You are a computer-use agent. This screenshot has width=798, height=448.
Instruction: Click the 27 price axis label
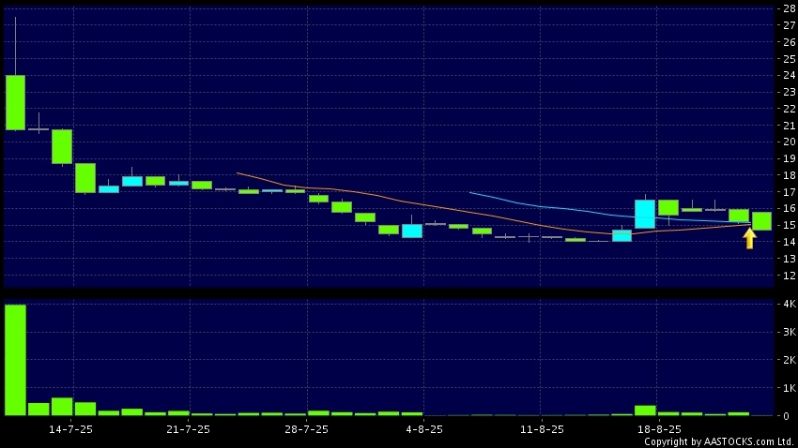pos(790,25)
